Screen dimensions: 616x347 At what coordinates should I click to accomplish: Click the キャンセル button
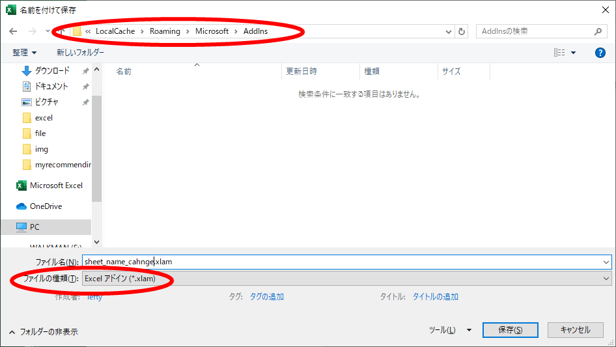[x=575, y=330]
